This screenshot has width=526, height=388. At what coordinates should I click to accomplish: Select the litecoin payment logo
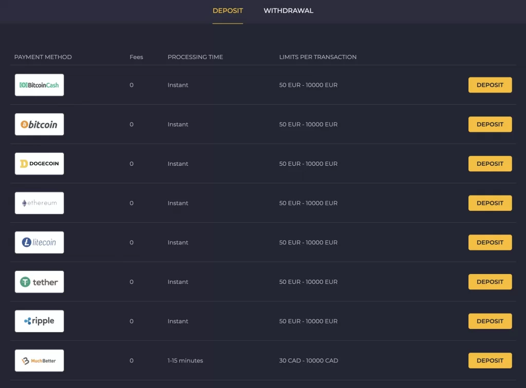click(39, 242)
